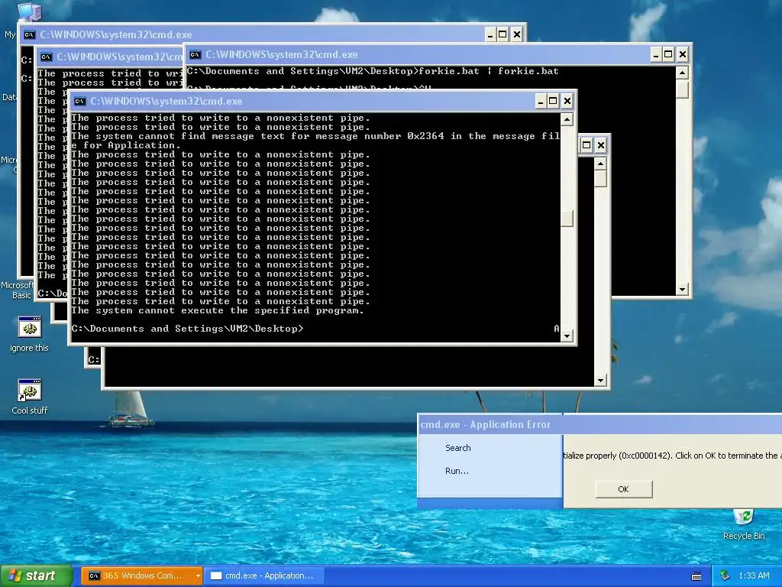Click the keyboard icon on the taskbar
This screenshot has width=782, height=587.
(696, 576)
